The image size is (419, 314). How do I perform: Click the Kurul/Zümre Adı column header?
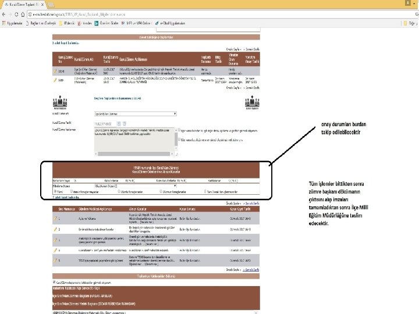(x=84, y=59)
